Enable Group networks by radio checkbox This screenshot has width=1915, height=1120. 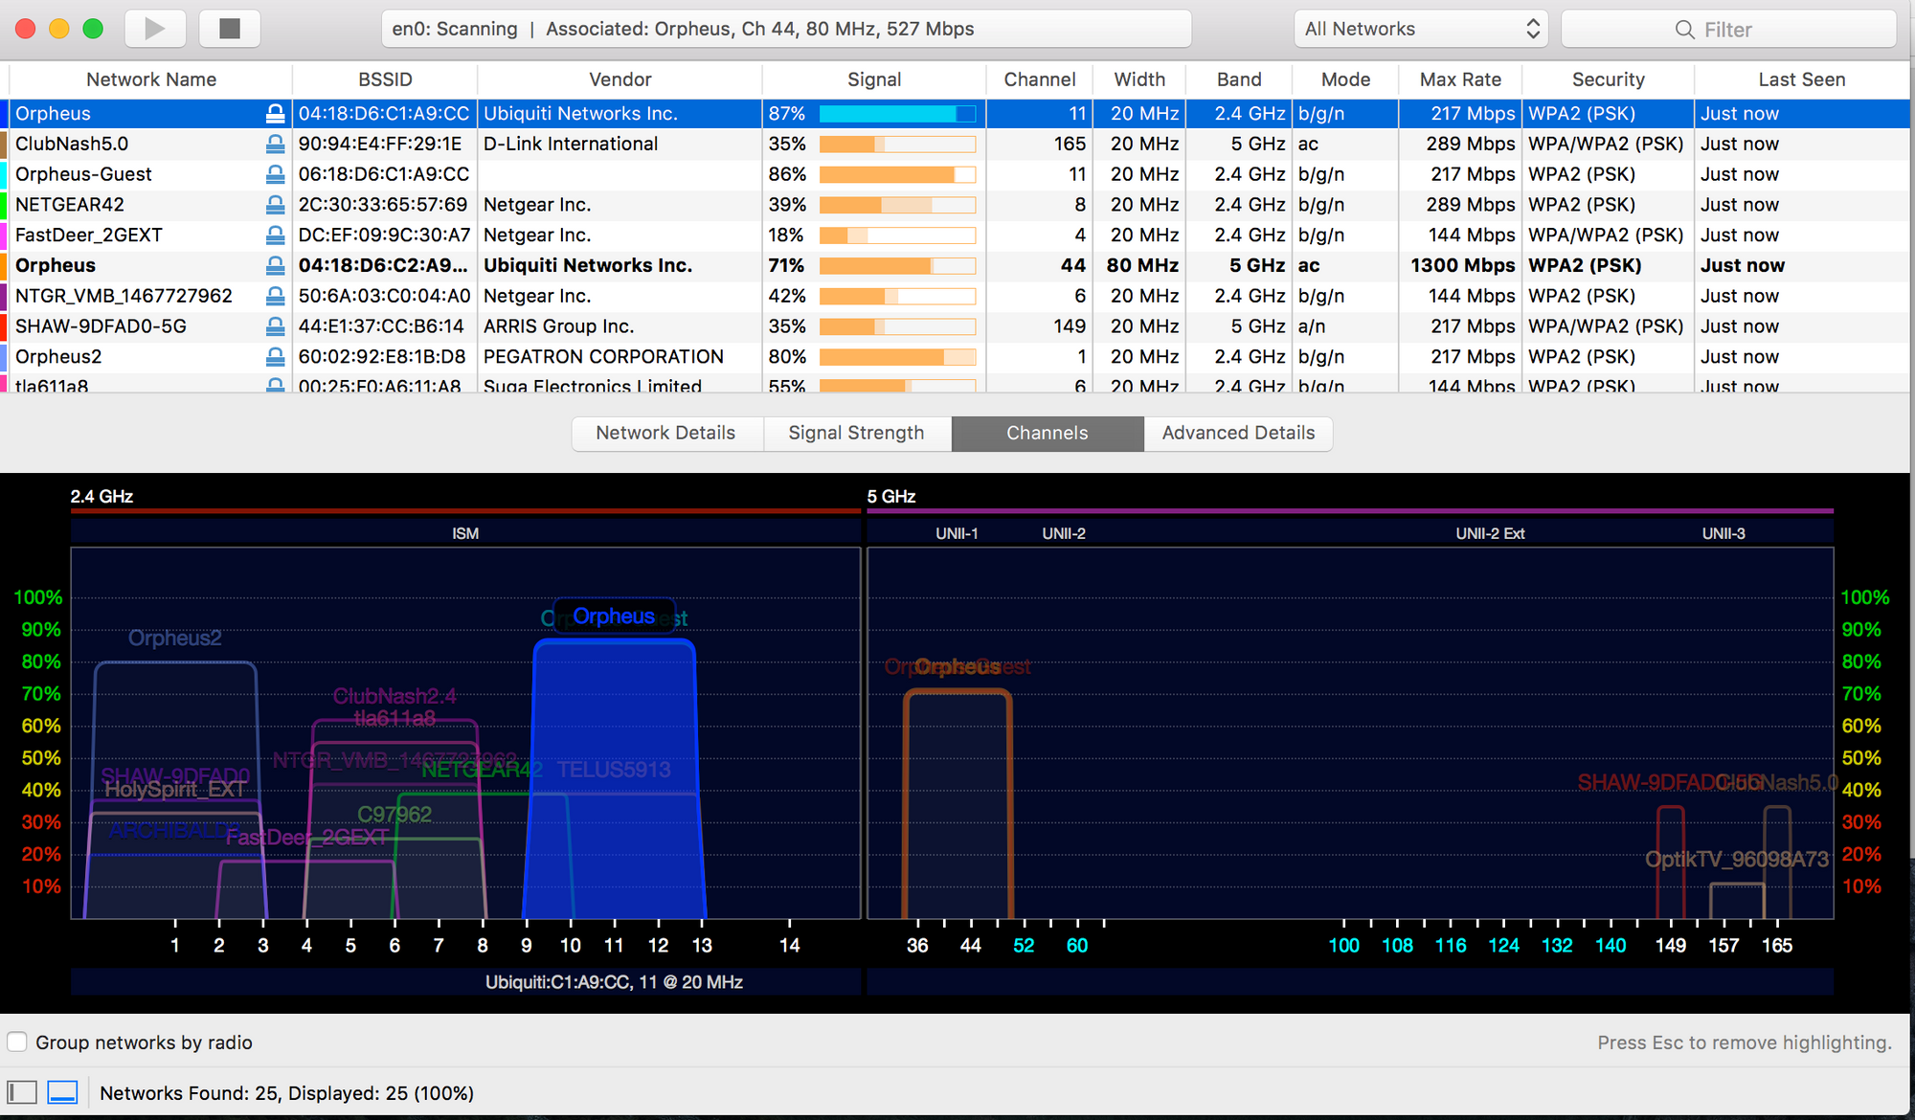[17, 1042]
